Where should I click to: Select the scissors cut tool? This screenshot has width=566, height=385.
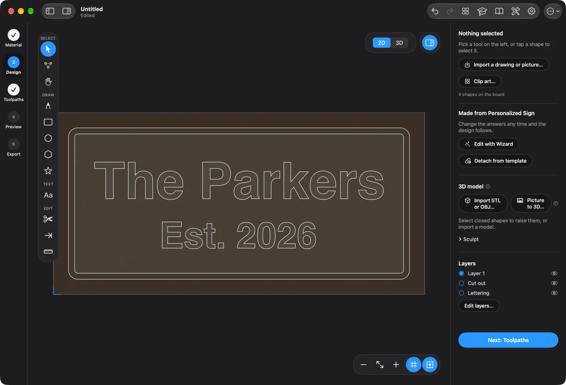[48, 219]
